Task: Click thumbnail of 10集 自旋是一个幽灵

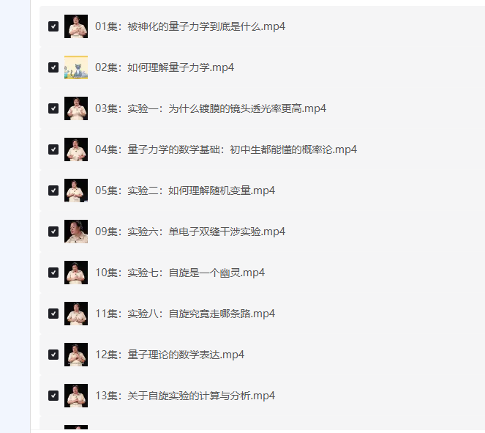Action: coord(76,273)
